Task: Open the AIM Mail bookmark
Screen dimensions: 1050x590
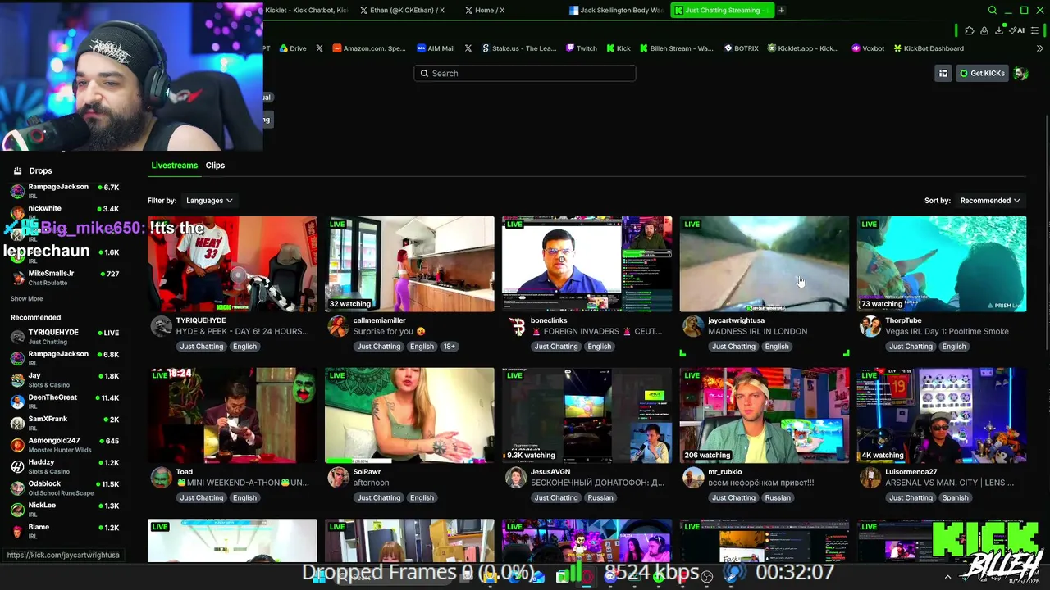Action: 436,48
